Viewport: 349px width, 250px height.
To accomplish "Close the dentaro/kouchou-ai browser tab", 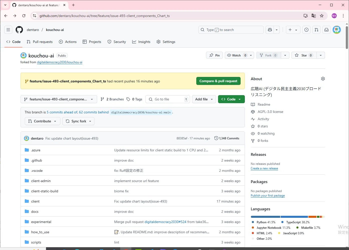I will point(64,5).
